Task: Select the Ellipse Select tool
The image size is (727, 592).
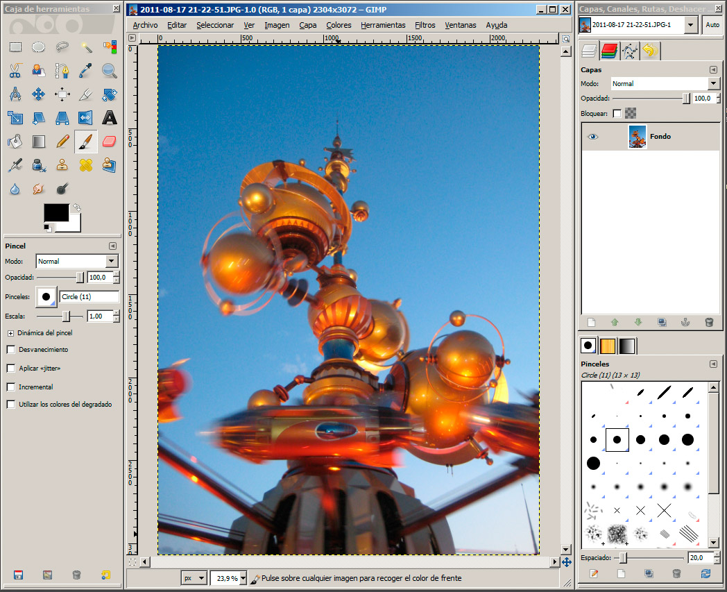Action: [38, 47]
